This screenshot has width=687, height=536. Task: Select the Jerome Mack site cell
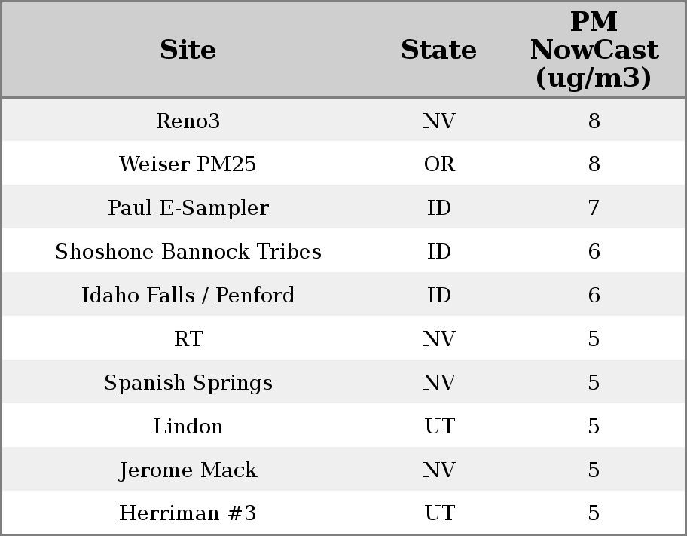188,470
